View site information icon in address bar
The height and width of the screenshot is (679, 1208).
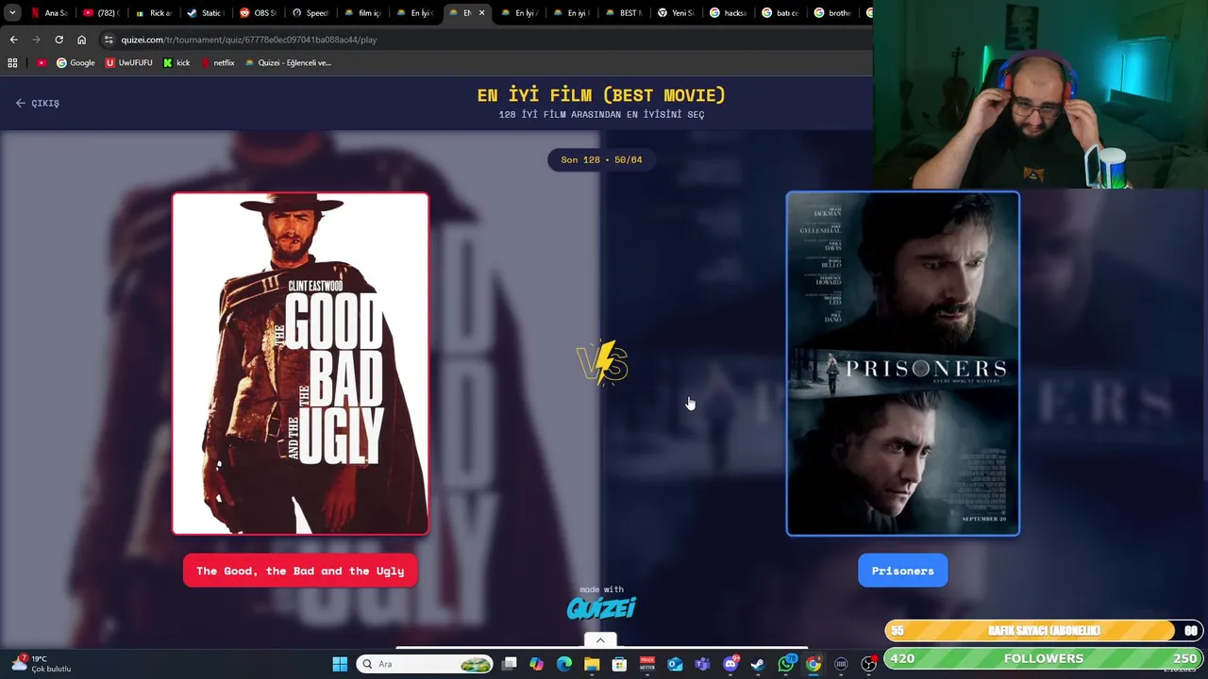click(x=109, y=40)
